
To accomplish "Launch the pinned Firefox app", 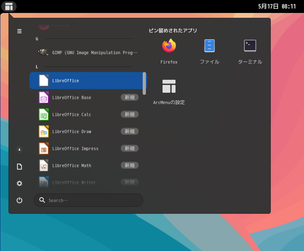I will 169,51.
